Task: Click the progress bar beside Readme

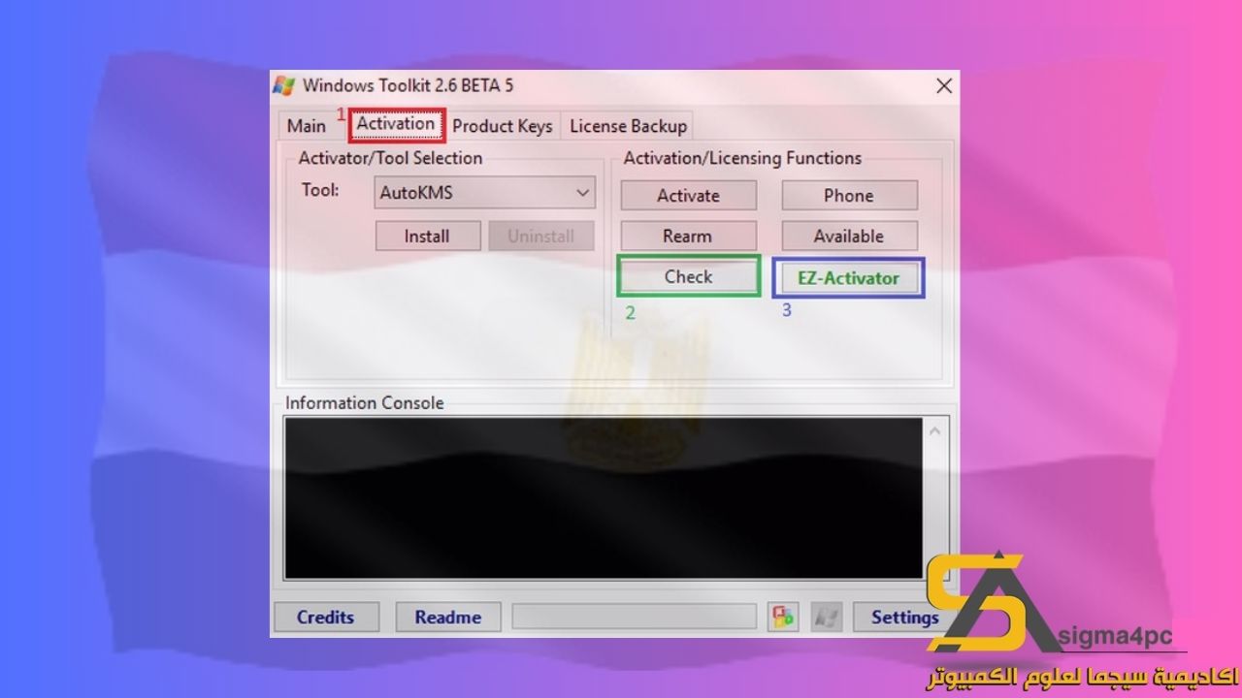Action: (635, 617)
